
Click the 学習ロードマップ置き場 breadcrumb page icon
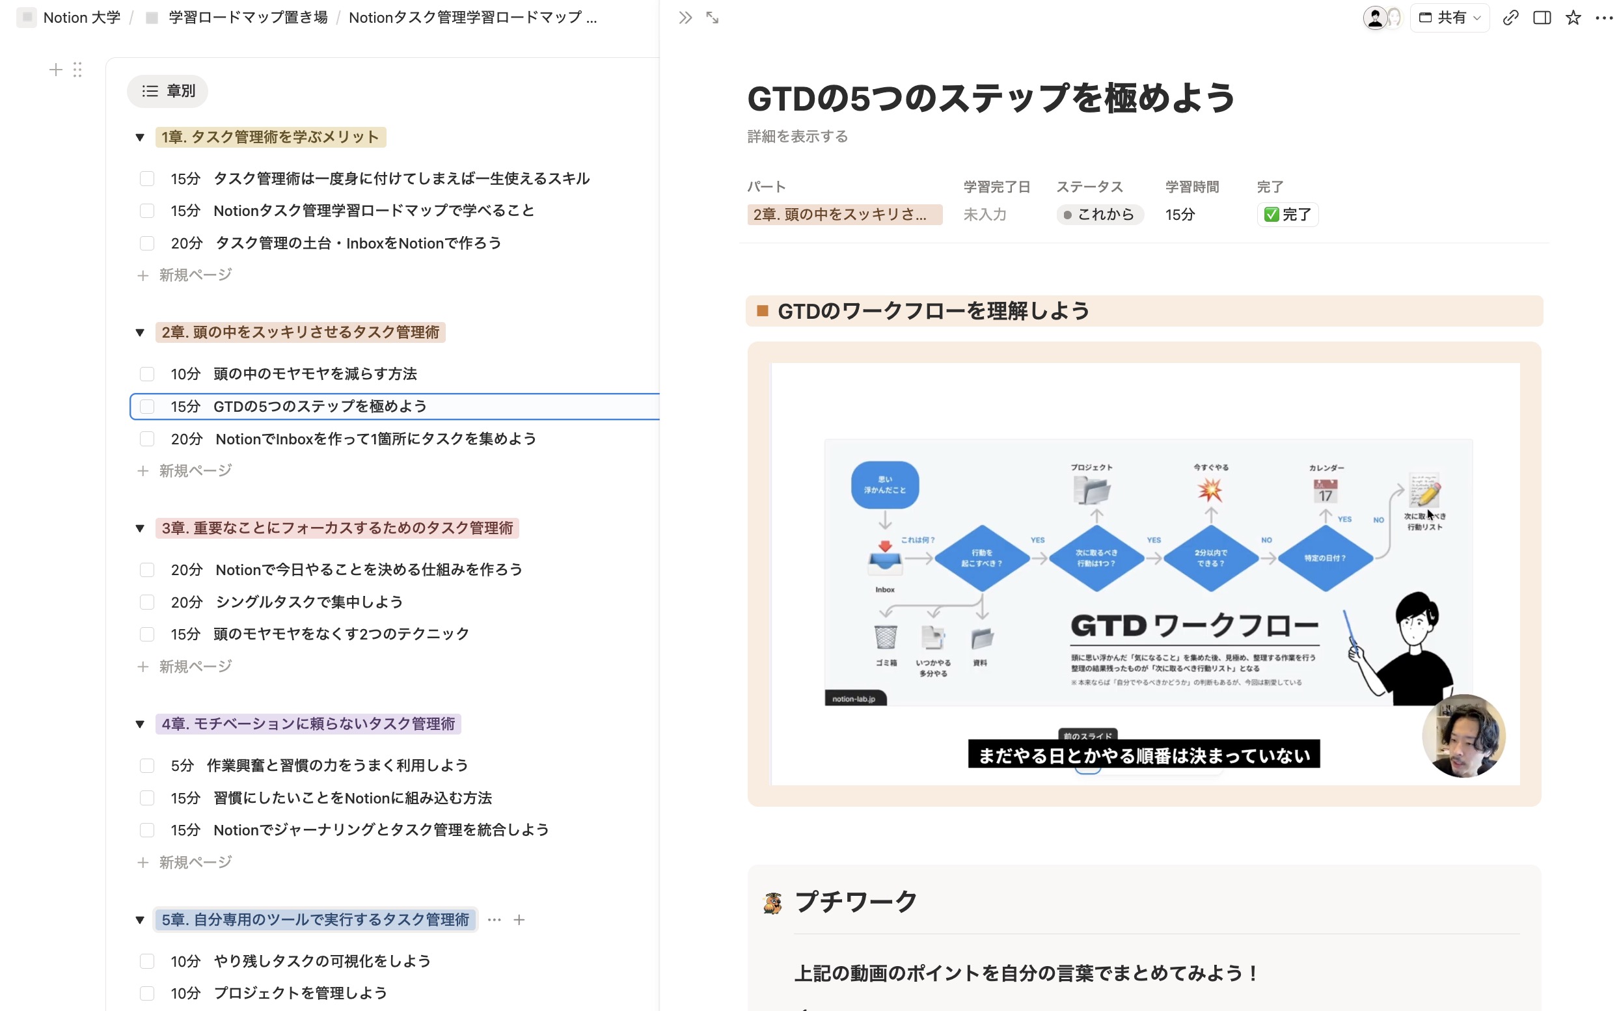click(x=152, y=18)
